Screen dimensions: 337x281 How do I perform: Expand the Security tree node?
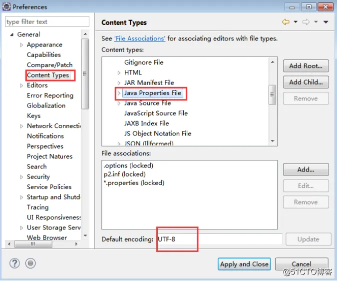[21, 177]
